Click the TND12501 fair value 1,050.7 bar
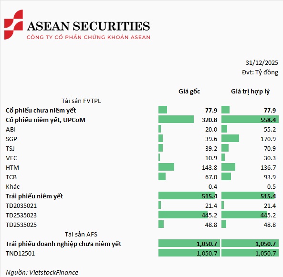Screen dimensions: 283x277 tap(250, 253)
